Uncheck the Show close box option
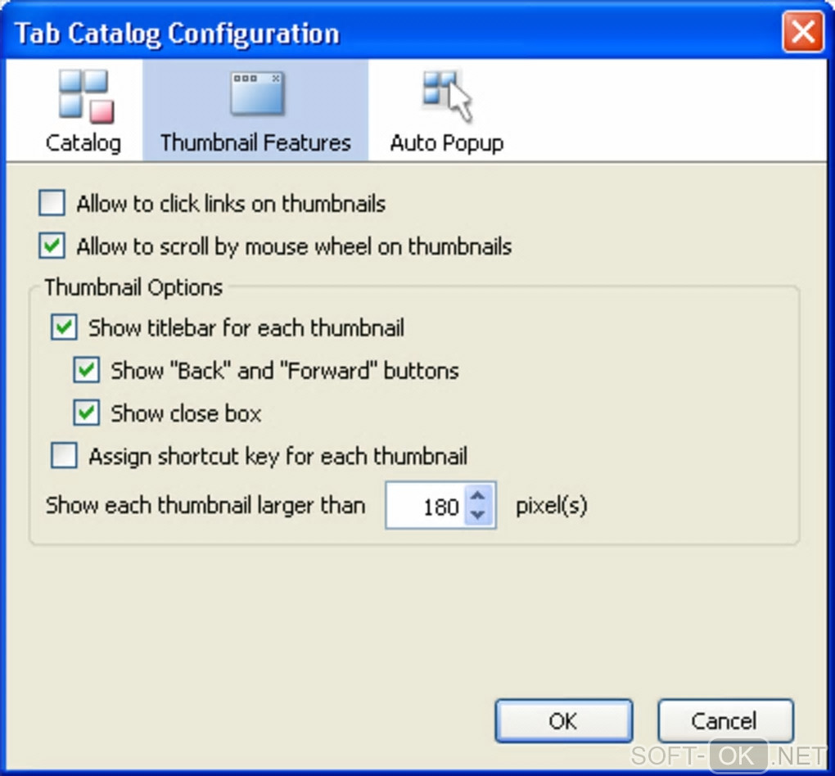 [x=86, y=413]
